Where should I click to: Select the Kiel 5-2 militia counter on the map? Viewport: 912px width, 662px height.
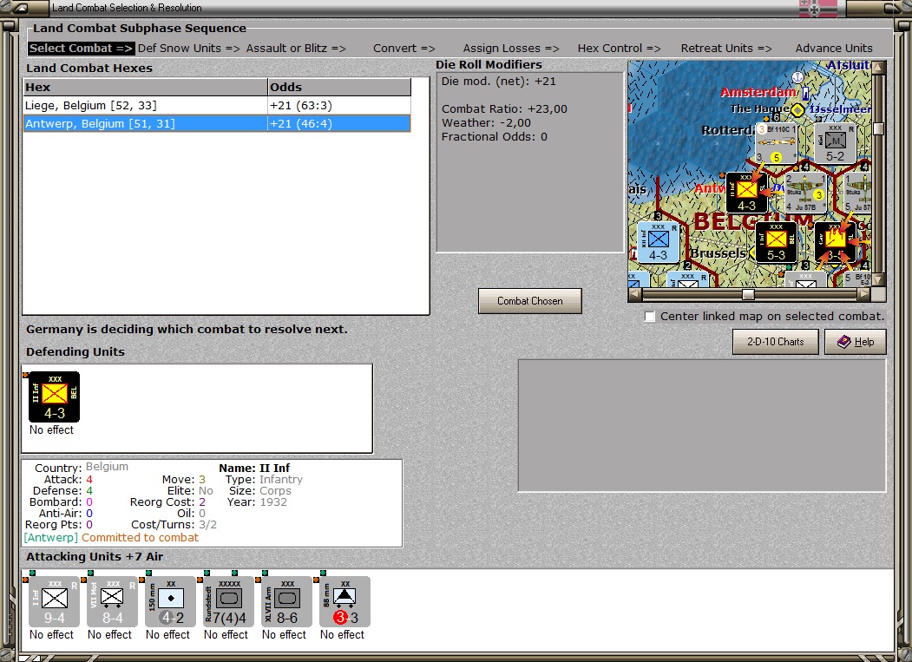835,143
